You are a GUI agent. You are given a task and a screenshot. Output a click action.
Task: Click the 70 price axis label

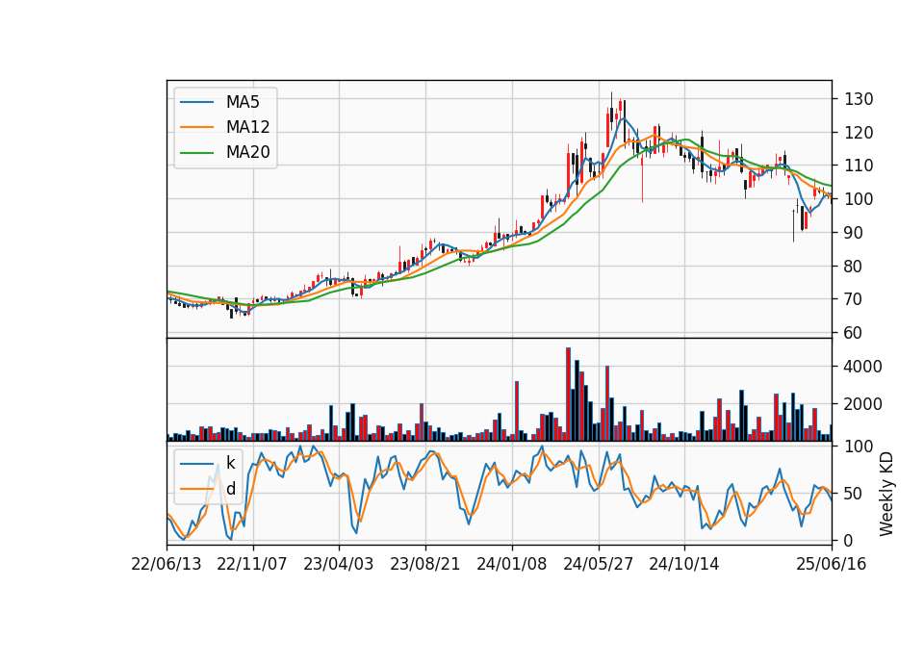(854, 299)
